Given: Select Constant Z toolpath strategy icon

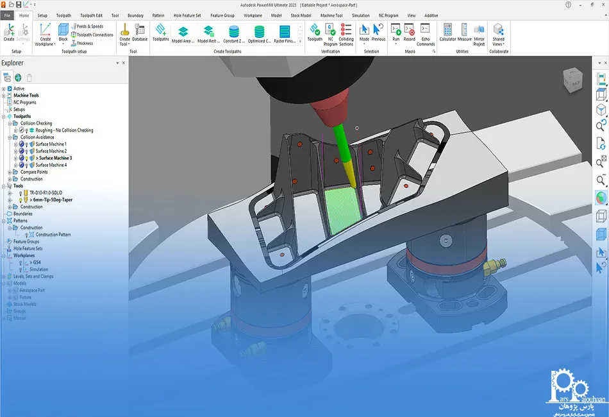Looking at the screenshot, I should [x=234, y=32].
